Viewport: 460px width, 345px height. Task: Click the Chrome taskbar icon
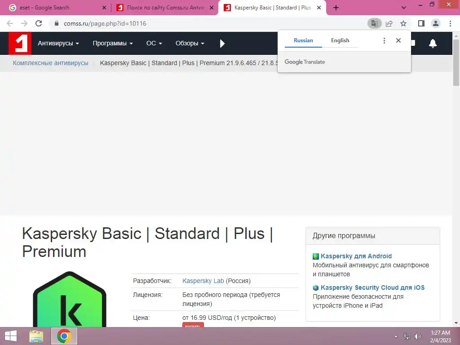tap(64, 336)
